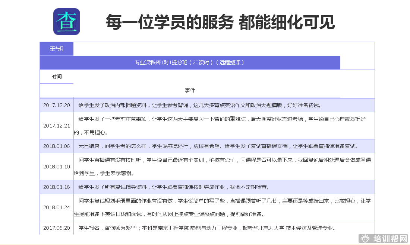Select the 2017.06.20 date cell
Screen dimensions: 410x245
click(x=57, y=228)
